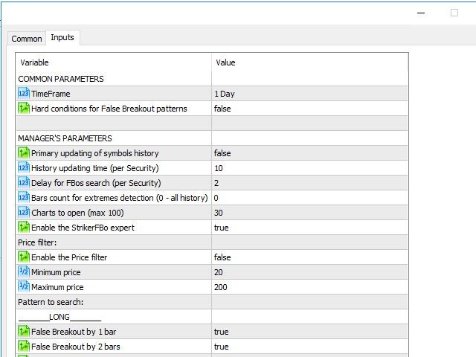Open the Hard conditions false value dropdown
Screen dimensions: 476x357
pos(309,109)
